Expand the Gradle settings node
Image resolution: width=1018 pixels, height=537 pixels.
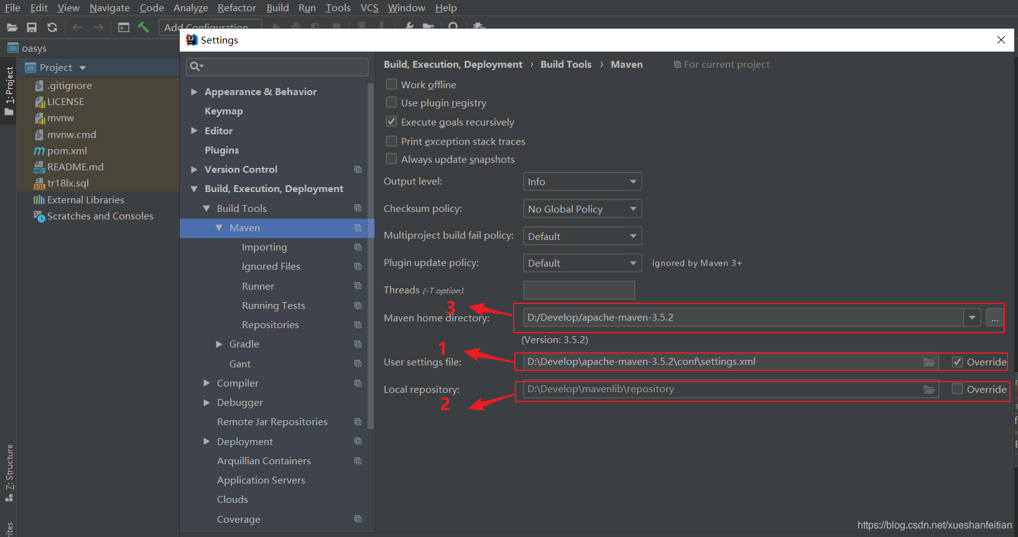click(219, 344)
